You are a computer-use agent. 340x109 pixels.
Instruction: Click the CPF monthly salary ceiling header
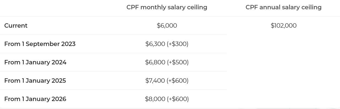(167, 7)
